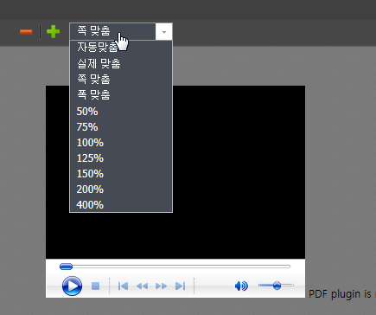Image resolution: width=376 pixels, height=315 pixels.
Task: Skip to next track icon
Action: point(180,286)
